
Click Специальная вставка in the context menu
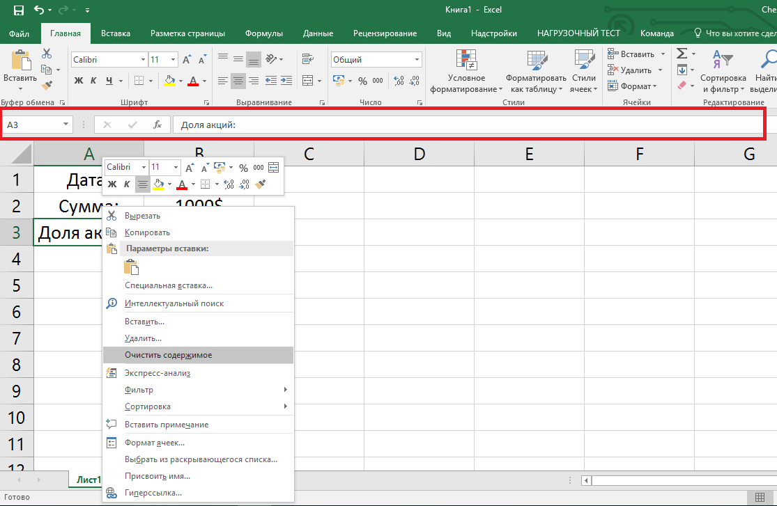(167, 285)
